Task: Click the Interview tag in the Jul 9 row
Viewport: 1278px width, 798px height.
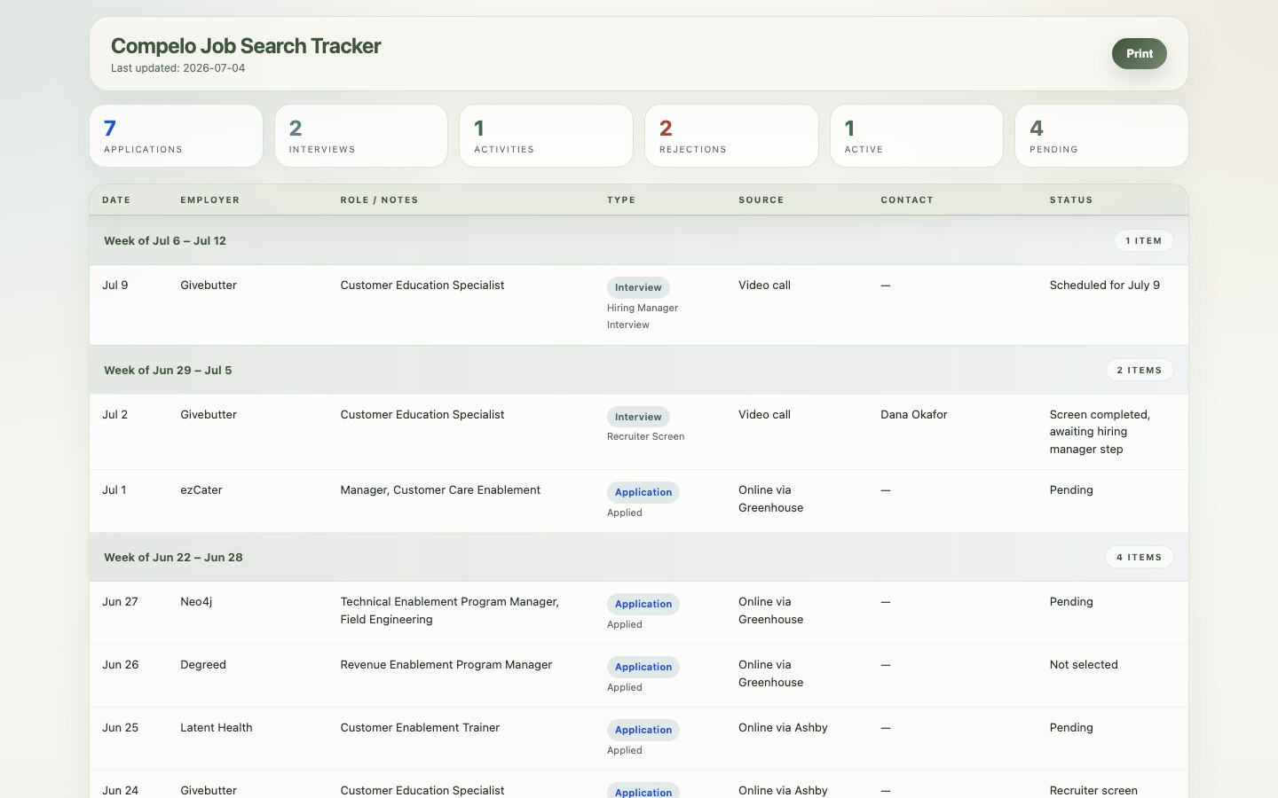Action: [638, 287]
